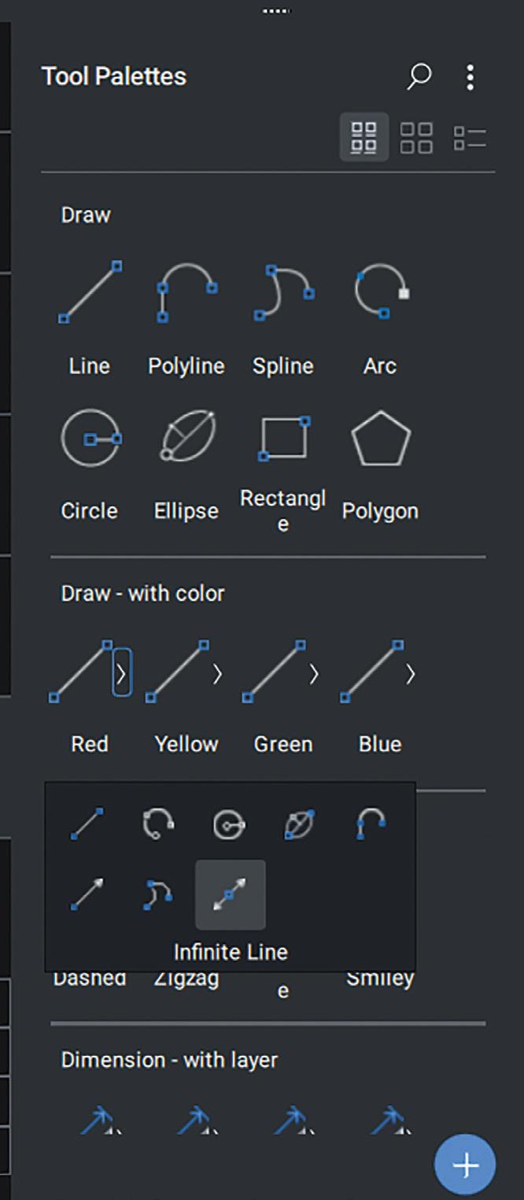Click the blue add plus button

pyautogui.click(x=465, y=1165)
